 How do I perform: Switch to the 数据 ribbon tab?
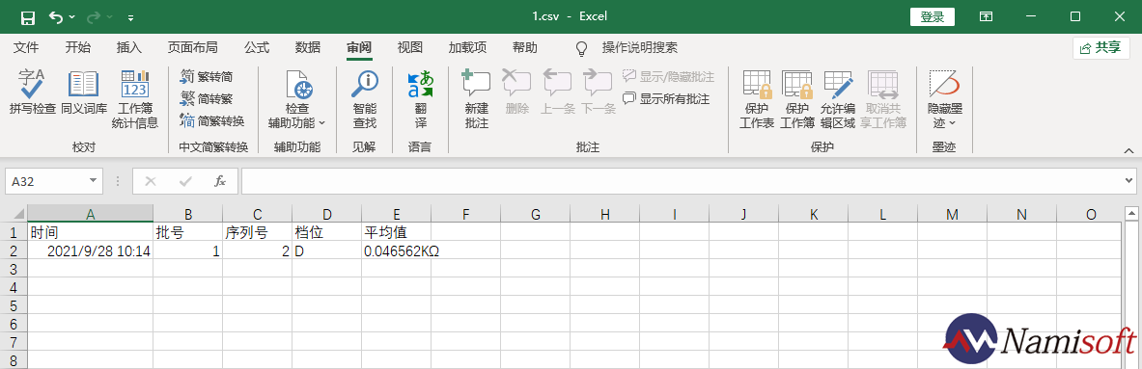(x=307, y=48)
